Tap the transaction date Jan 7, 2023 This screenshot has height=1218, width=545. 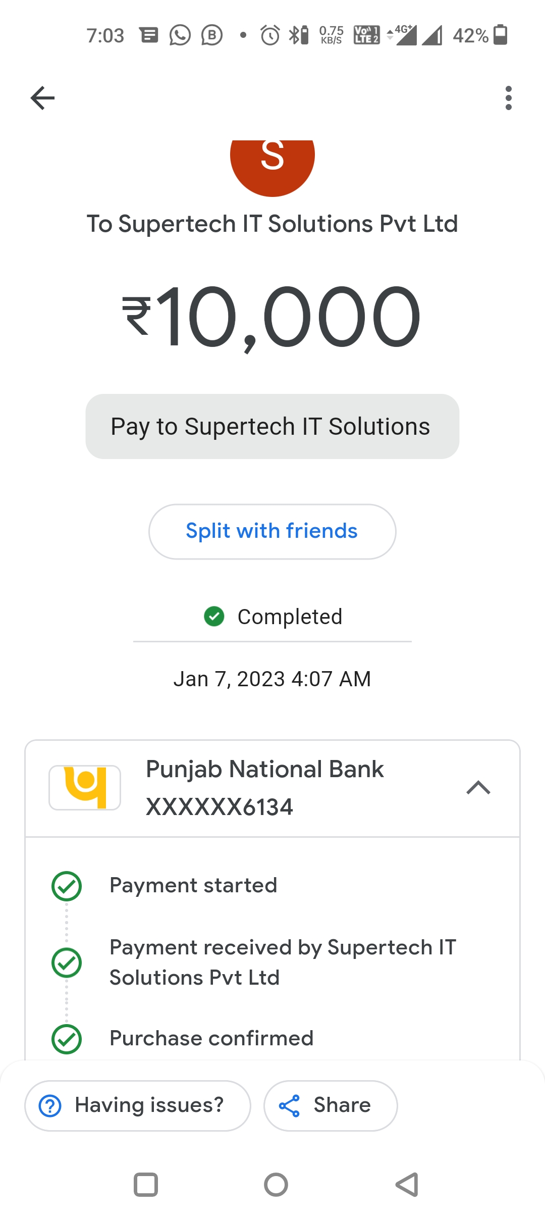(272, 679)
